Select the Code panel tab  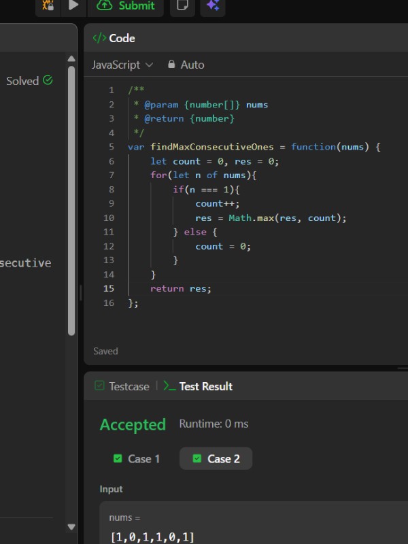(114, 38)
